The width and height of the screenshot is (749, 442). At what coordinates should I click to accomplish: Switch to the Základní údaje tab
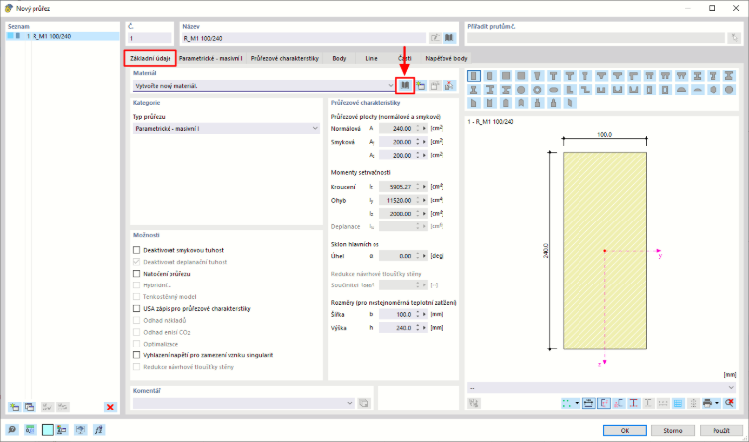(151, 58)
